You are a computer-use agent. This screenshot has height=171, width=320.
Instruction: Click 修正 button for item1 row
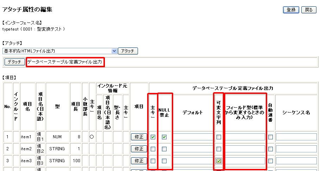point(139,137)
